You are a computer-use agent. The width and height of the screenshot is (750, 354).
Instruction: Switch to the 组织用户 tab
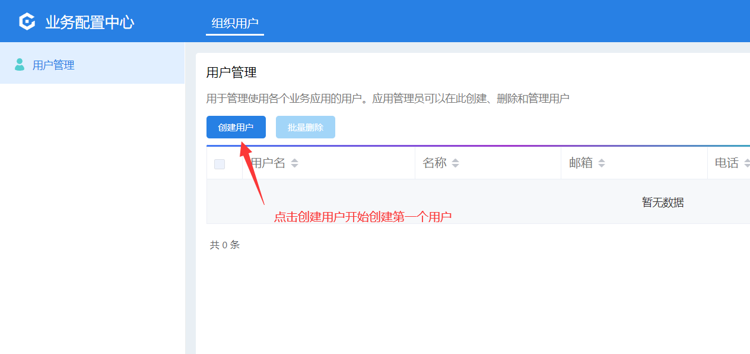pyautogui.click(x=235, y=23)
